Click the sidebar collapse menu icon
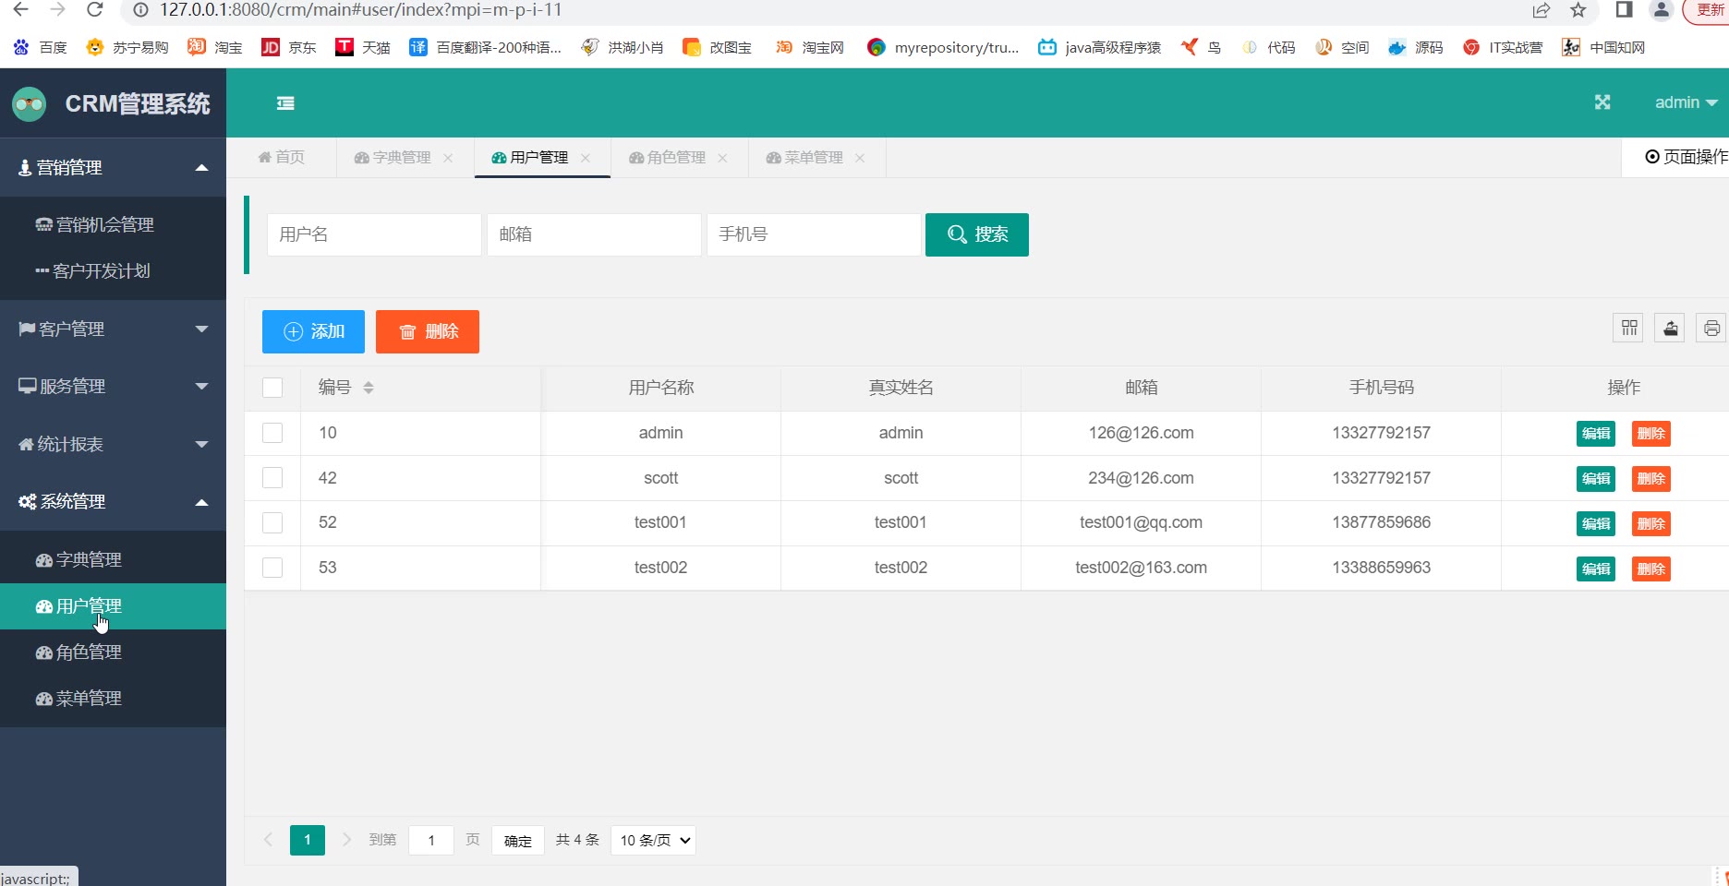1729x886 pixels. tap(285, 103)
